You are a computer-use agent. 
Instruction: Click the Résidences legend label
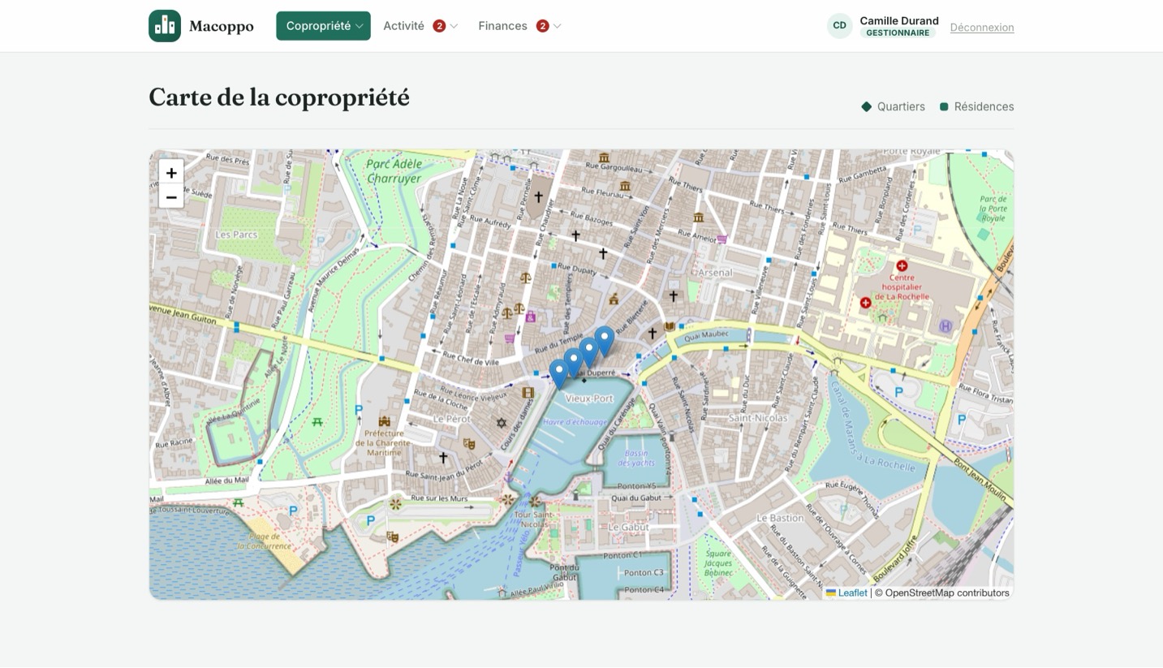pyautogui.click(x=984, y=106)
